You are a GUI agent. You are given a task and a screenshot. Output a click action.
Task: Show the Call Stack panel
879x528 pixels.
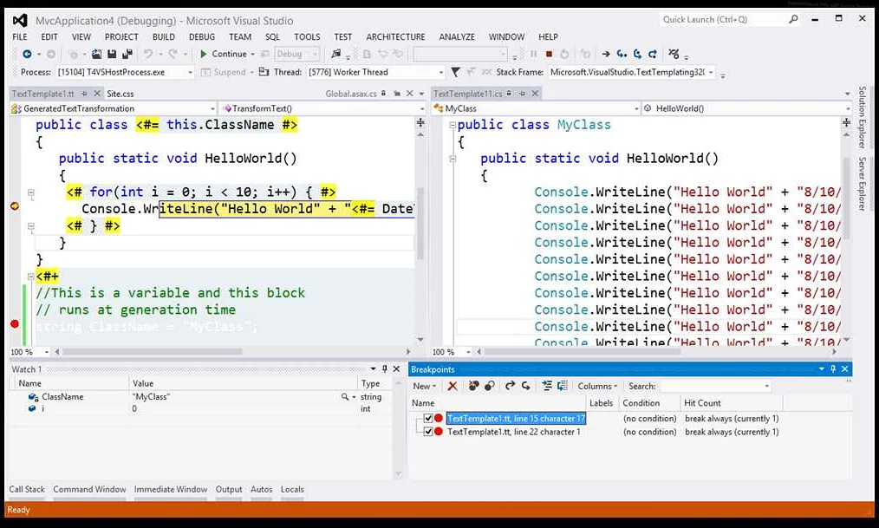(x=27, y=490)
